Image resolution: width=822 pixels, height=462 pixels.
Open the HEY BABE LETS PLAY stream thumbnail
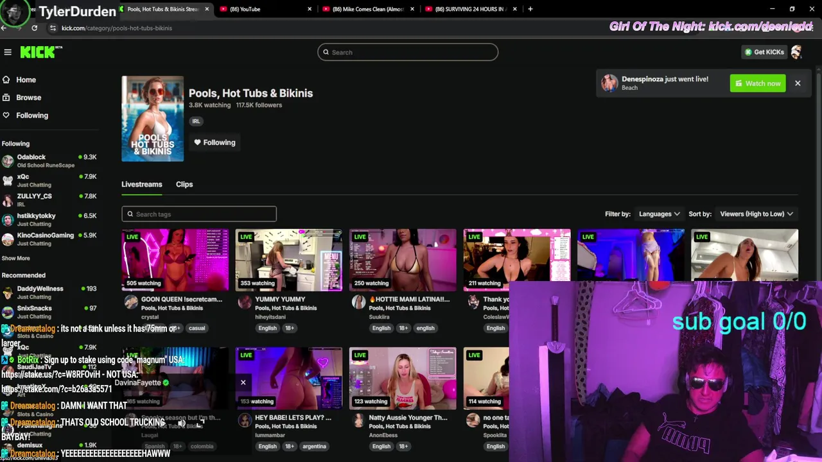click(289, 378)
